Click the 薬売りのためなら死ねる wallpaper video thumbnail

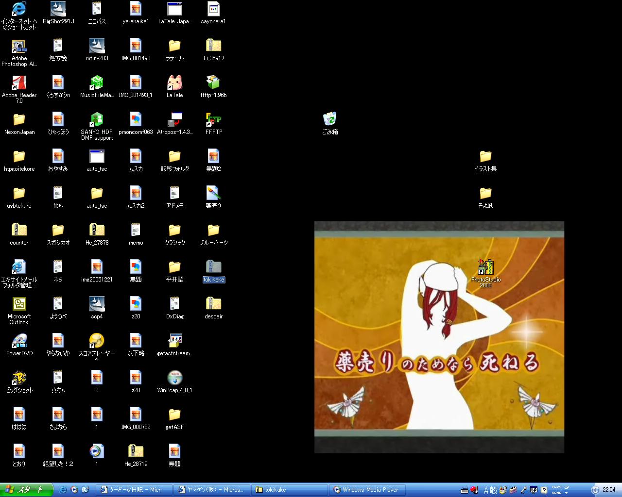tap(439, 337)
